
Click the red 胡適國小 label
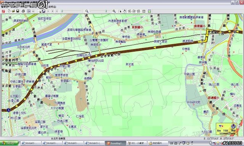[x=213, y=98]
